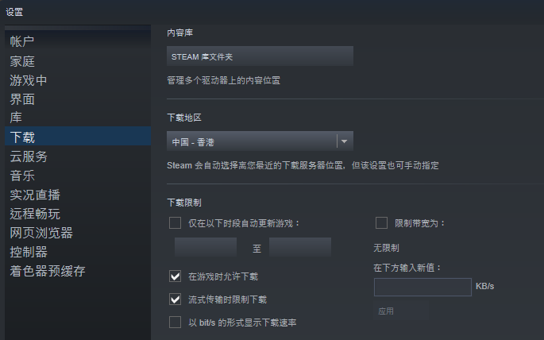Go to 控制器 settings
544x340 pixels.
coord(29,252)
